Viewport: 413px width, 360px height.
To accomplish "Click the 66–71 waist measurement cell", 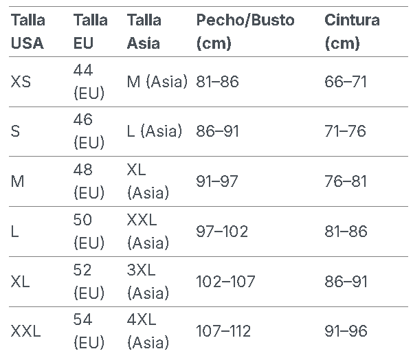I will point(346,82).
